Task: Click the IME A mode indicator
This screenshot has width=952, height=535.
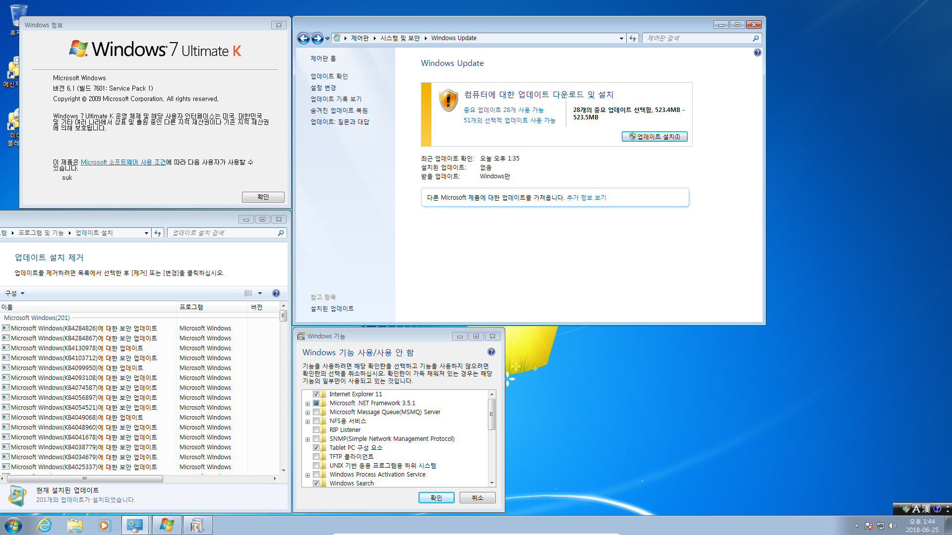Action: [916, 509]
